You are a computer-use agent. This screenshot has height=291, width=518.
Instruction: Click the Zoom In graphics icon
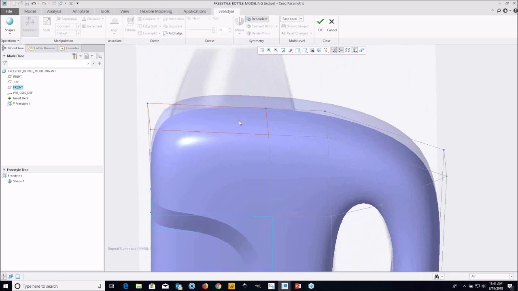tap(269, 50)
